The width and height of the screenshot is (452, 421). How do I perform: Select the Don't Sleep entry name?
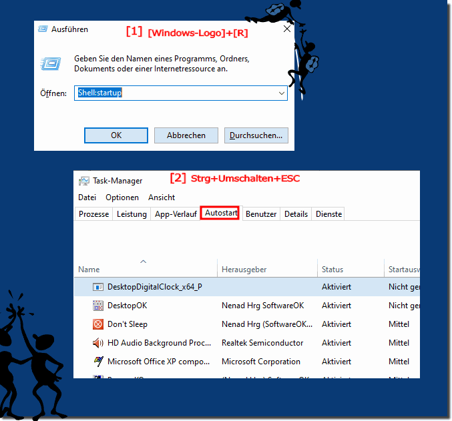coord(128,324)
